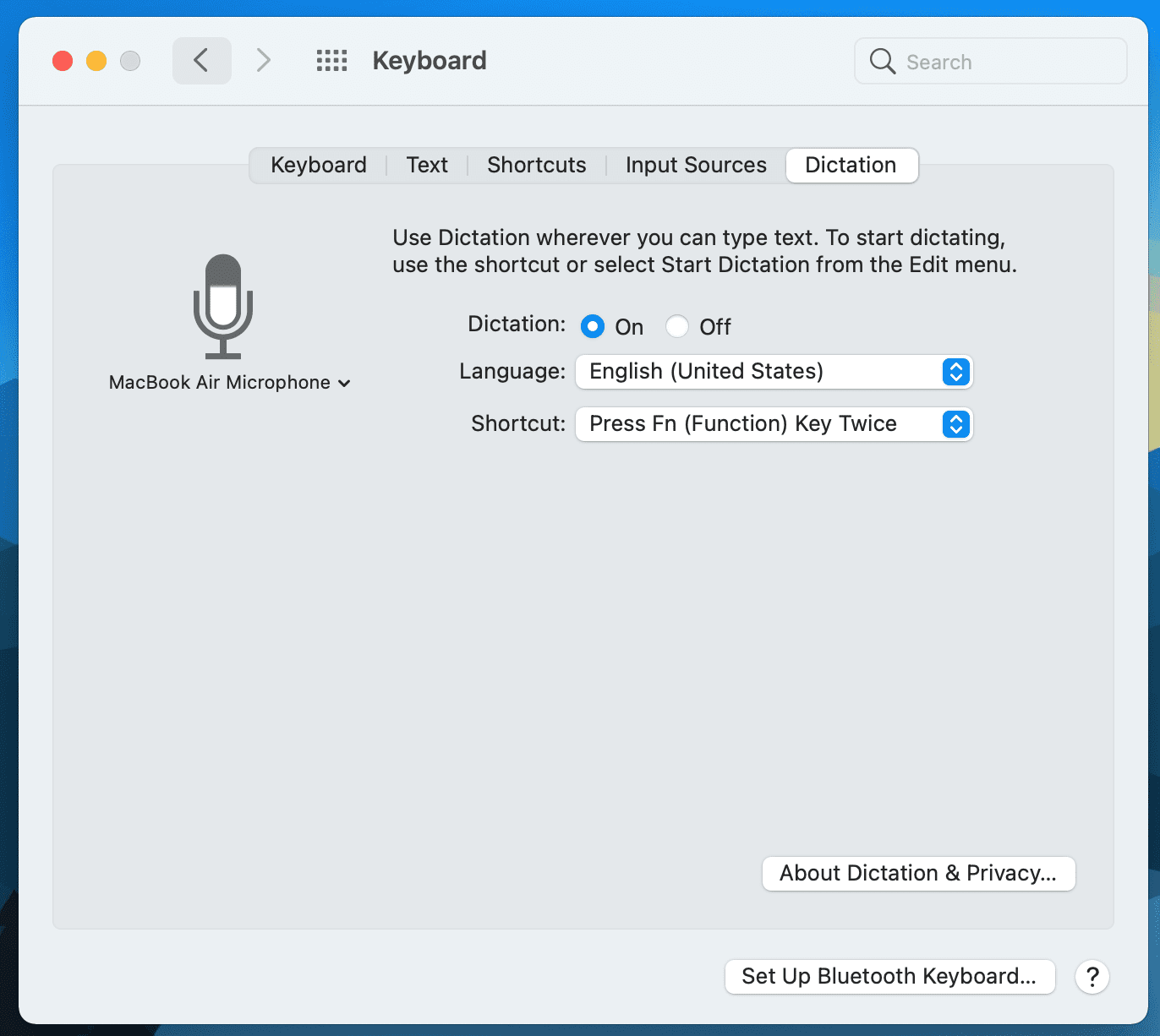Screen dimensions: 1160x1036
Task: Click the Shortcut: label
Action: point(518,423)
